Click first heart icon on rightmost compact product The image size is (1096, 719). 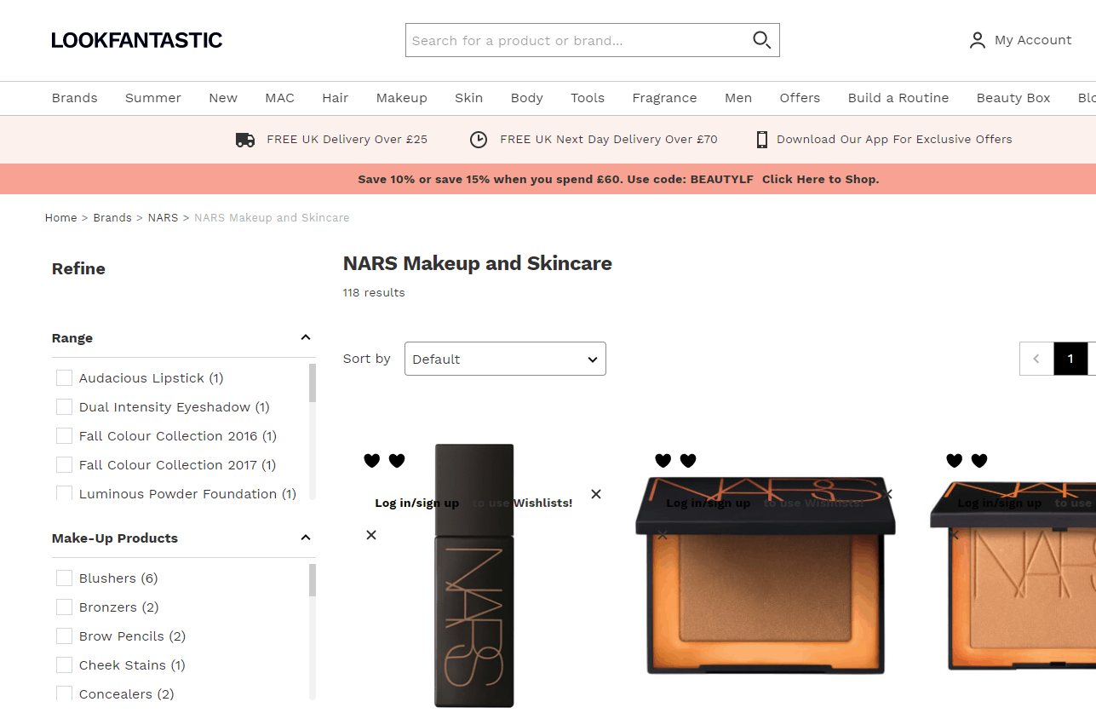coord(955,461)
